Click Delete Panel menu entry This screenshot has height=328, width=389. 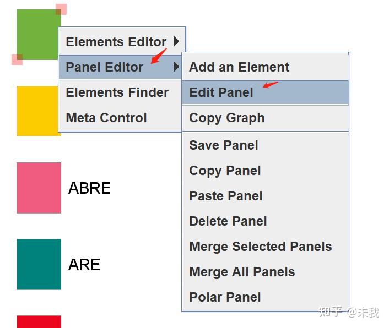(x=228, y=221)
